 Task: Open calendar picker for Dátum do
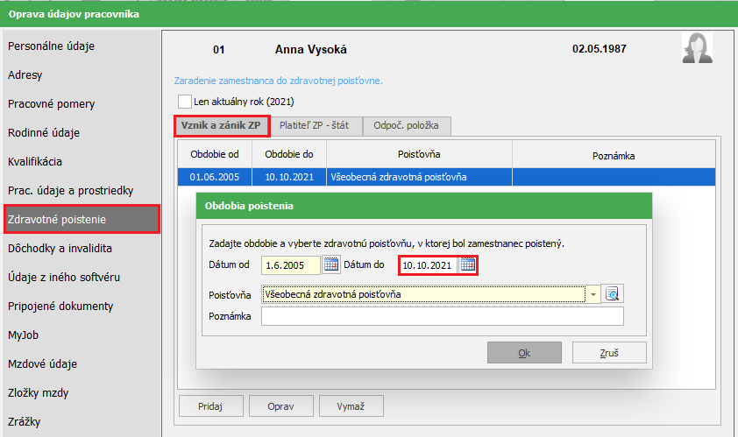pos(467,264)
